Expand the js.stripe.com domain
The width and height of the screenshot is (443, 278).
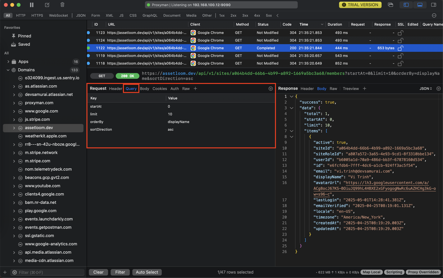pyautogui.click(x=14, y=120)
